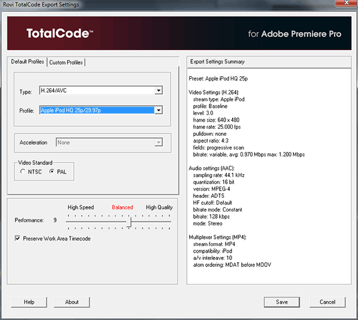Click 'frame size: 640 x 480' line
Screen dimensions: 358x320
tap(216, 120)
